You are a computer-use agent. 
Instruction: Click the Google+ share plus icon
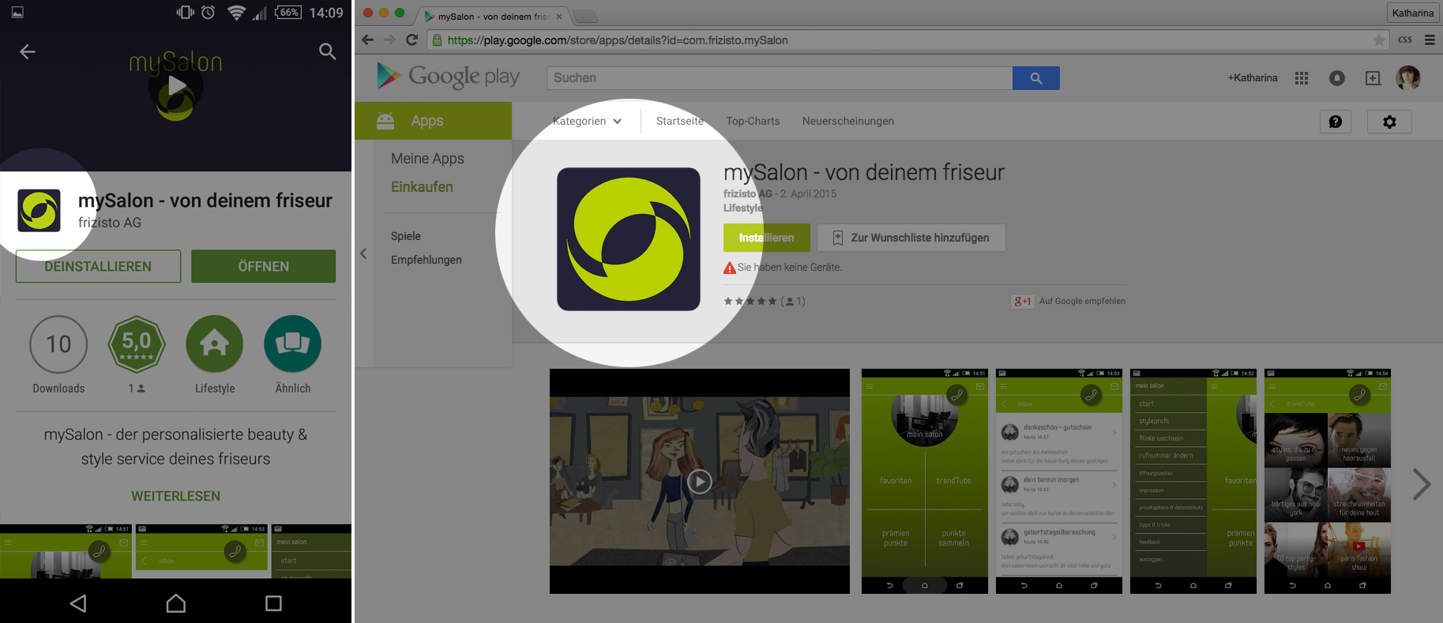coord(1373,77)
